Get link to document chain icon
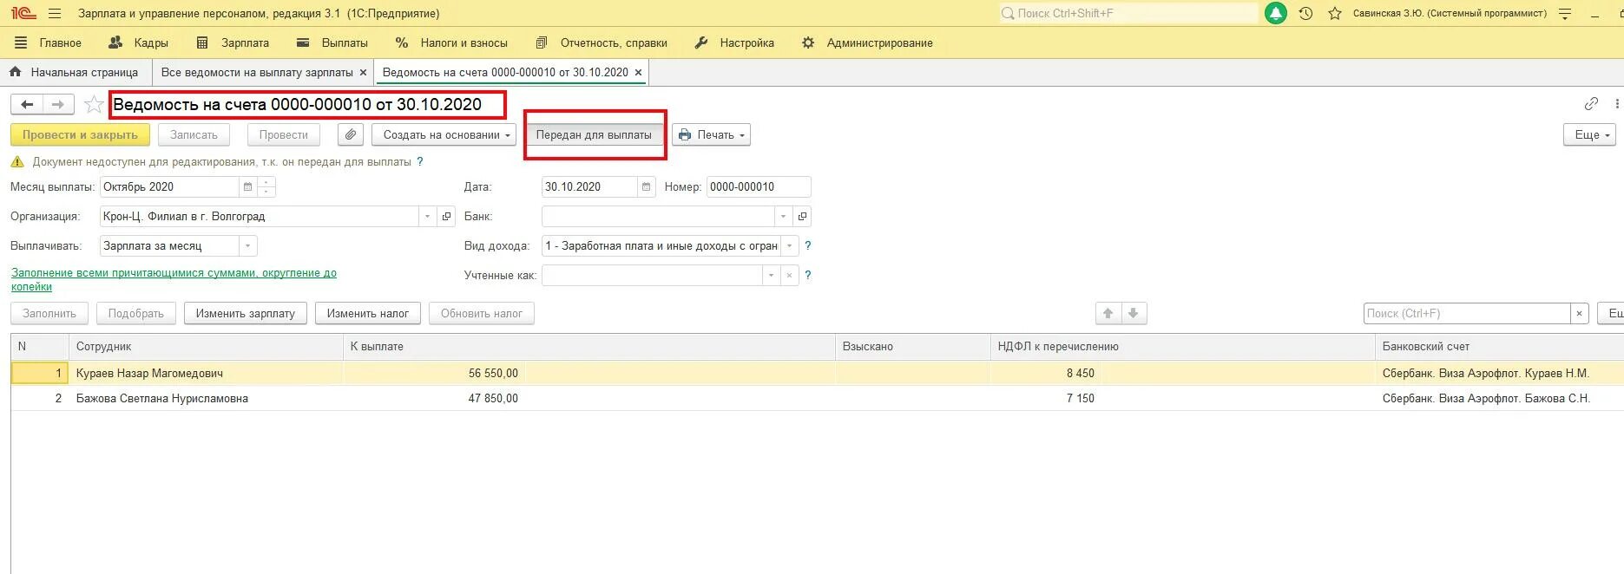Screen dimensions: 1624x574 click(1591, 104)
